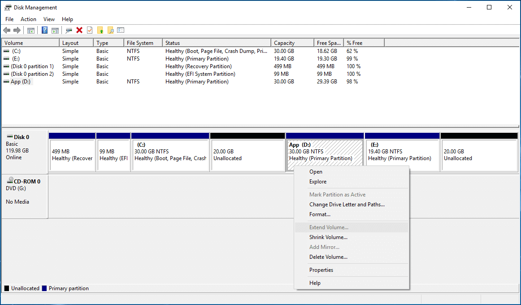The image size is (521, 305).
Task: Click the red X Delete icon
Action: point(79,30)
